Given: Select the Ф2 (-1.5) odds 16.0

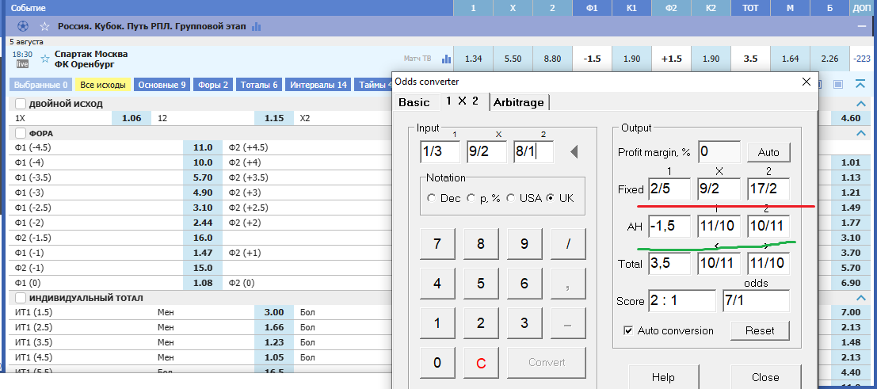Looking at the screenshot, I should point(203,238).
